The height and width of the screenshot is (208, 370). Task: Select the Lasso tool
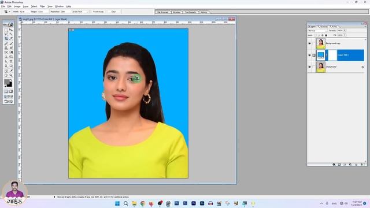(x=6, y=34)
